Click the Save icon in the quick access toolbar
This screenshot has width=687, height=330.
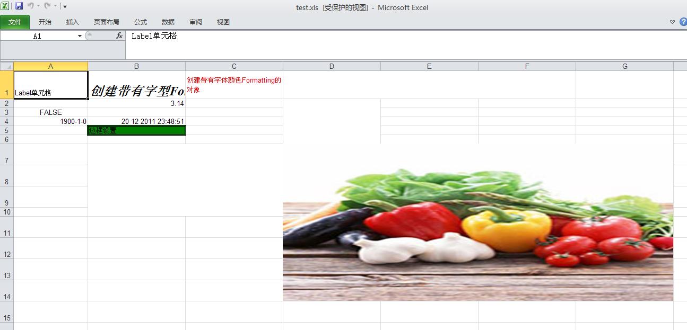(x=19, y=6)
